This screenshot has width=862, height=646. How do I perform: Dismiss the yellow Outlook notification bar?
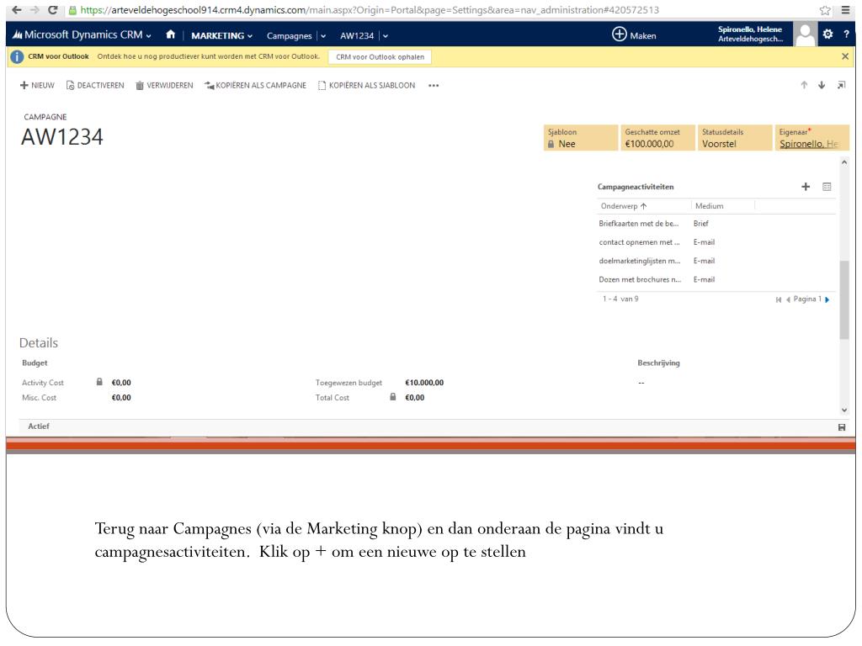[845, 56]
